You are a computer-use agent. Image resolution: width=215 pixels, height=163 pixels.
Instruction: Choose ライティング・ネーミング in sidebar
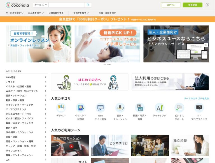[20, 105]
